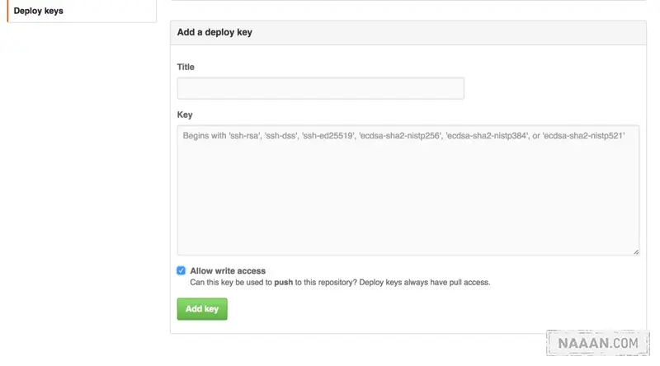Click the Key field label

(x=185, y=115)
